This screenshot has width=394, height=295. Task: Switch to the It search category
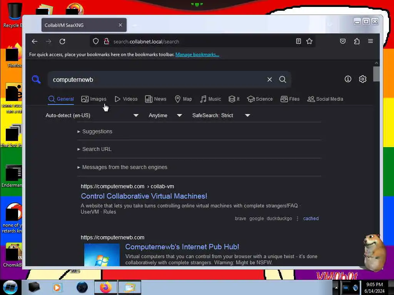pyautogui.click(x=234, y=99)
